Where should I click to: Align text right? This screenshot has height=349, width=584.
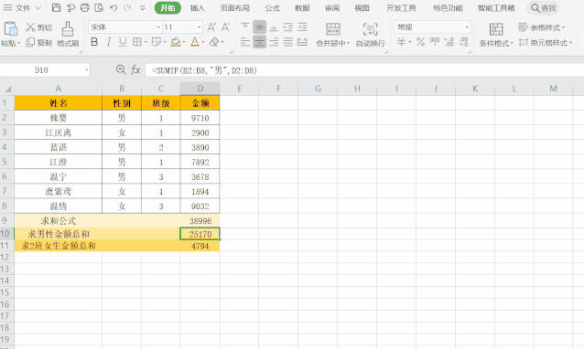[x=274, y=42]
